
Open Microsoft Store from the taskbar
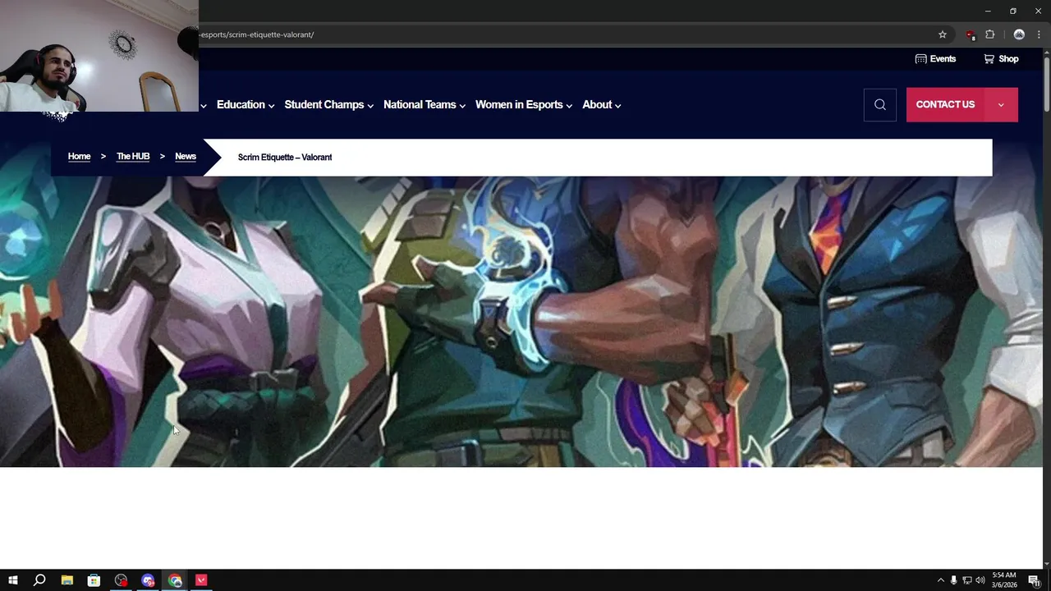pos(94,580)
